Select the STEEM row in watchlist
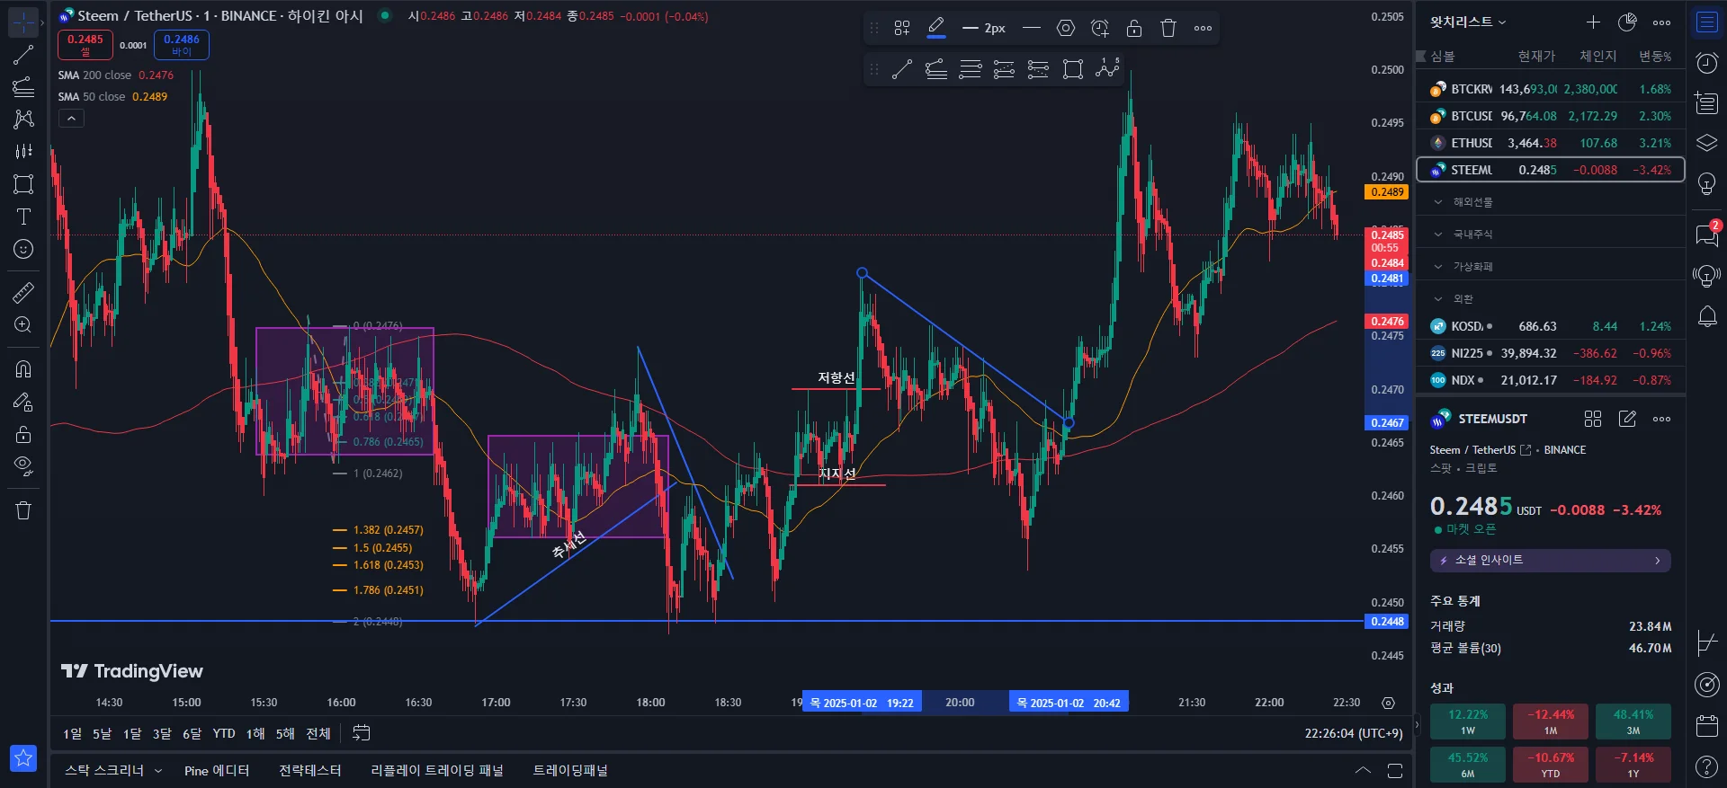 [x=1551, y=170]
